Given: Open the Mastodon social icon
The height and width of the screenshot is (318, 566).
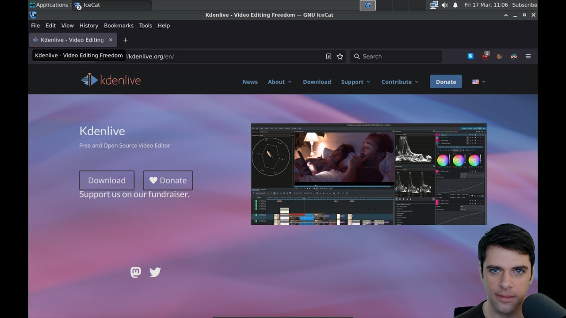Looking at the screenshot, I should click(x=136, y=272).
